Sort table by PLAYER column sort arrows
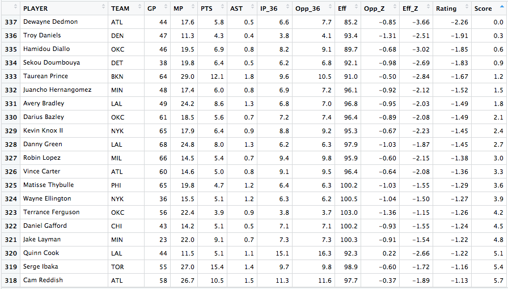Viewport: 508px width, 289px height. pos(103,8)
